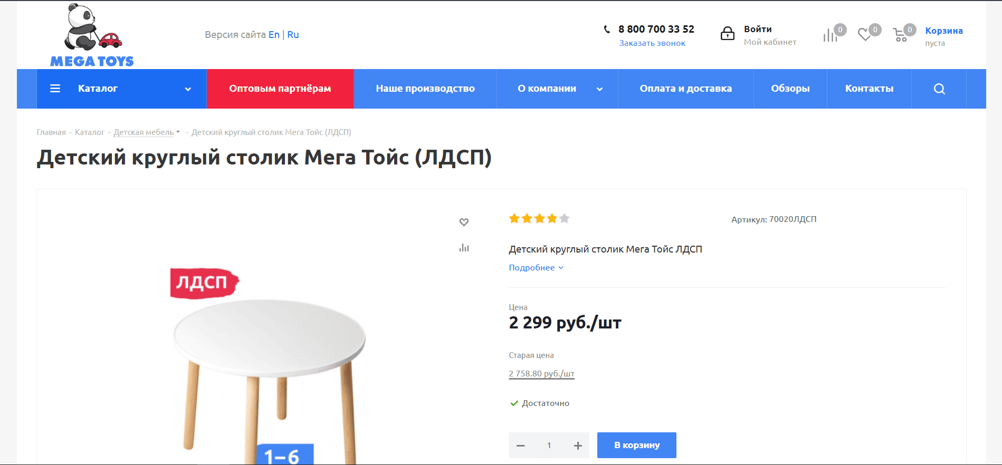The width and height of the screenshot is (1002, 465).
Task: Open the comparison chart icon in header
Action: click(x=830, y=35)
